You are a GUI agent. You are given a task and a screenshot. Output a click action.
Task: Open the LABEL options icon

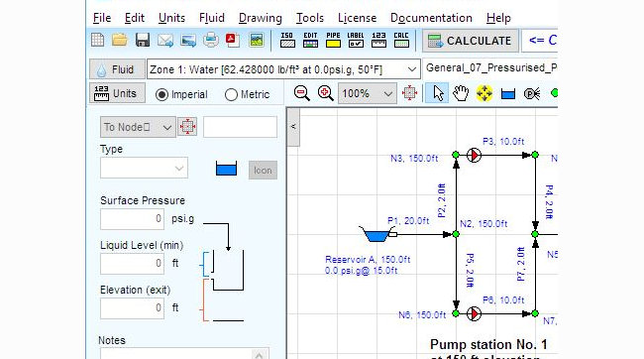(356, 41)
